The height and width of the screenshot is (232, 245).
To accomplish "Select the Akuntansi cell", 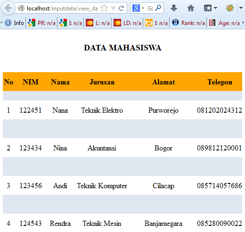I will click(102, 148).
